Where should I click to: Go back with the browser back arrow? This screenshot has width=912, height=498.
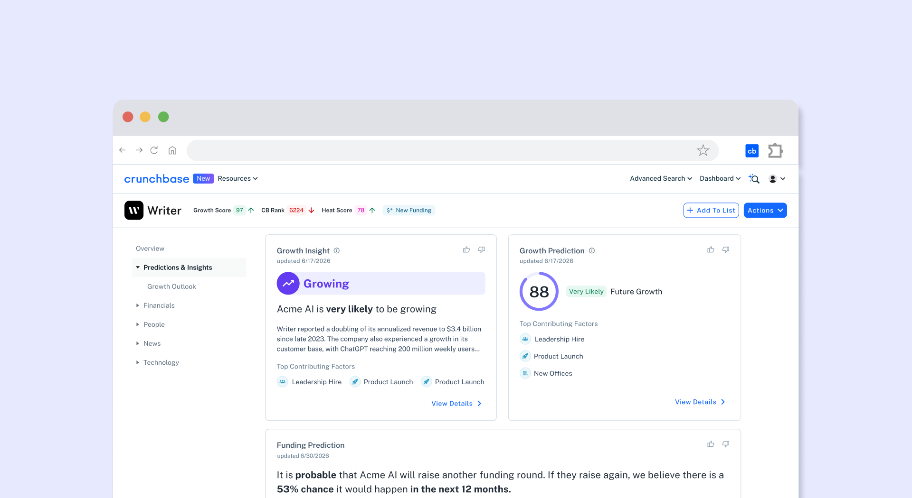(x=123, y=150)
